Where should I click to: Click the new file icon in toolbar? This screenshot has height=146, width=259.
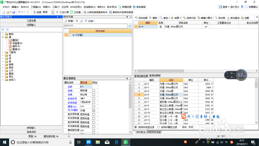pos(3,12)
